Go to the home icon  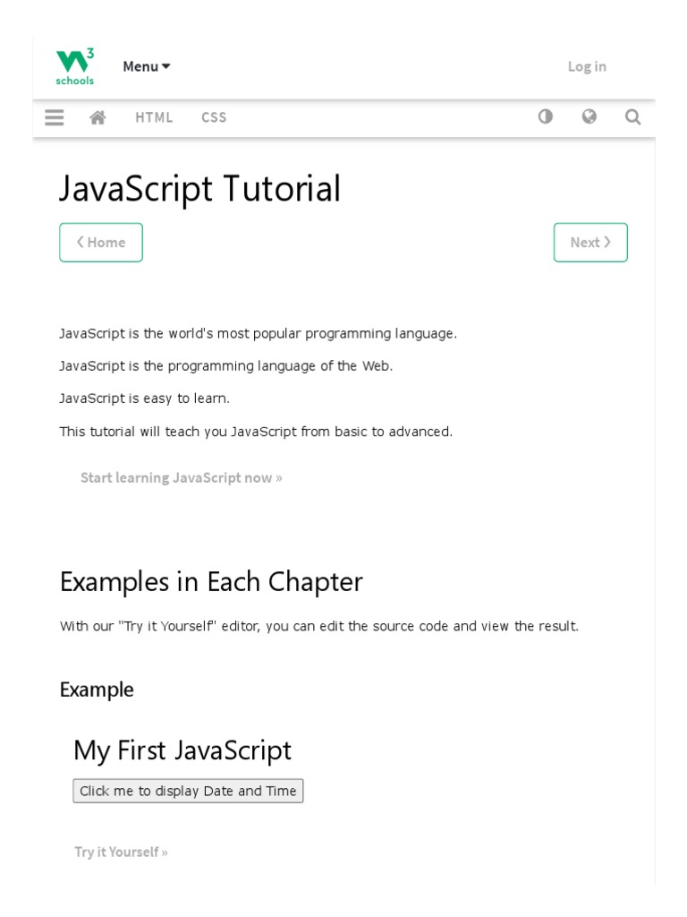coord(98,117)
